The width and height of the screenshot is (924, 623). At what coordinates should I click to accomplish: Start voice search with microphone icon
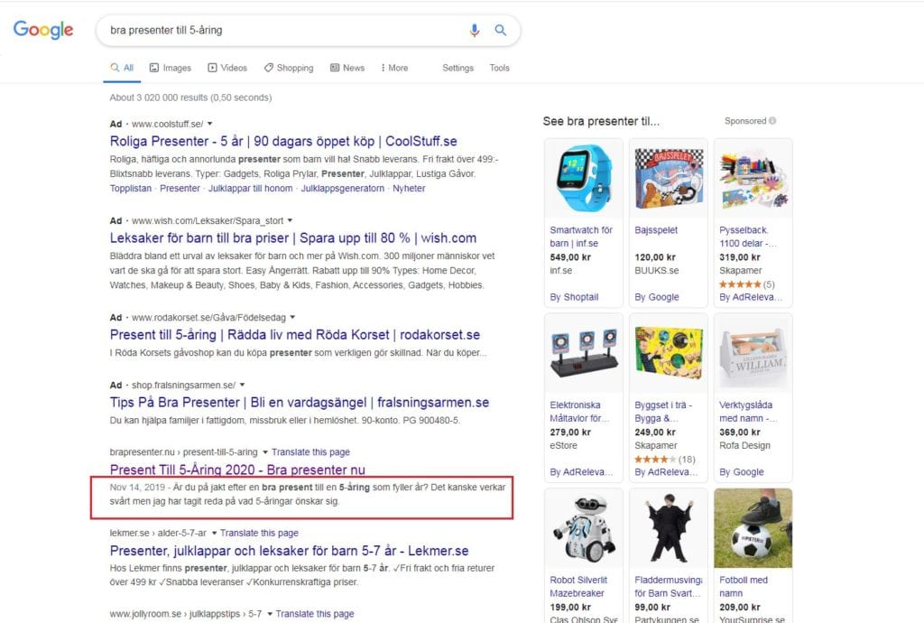475,30
